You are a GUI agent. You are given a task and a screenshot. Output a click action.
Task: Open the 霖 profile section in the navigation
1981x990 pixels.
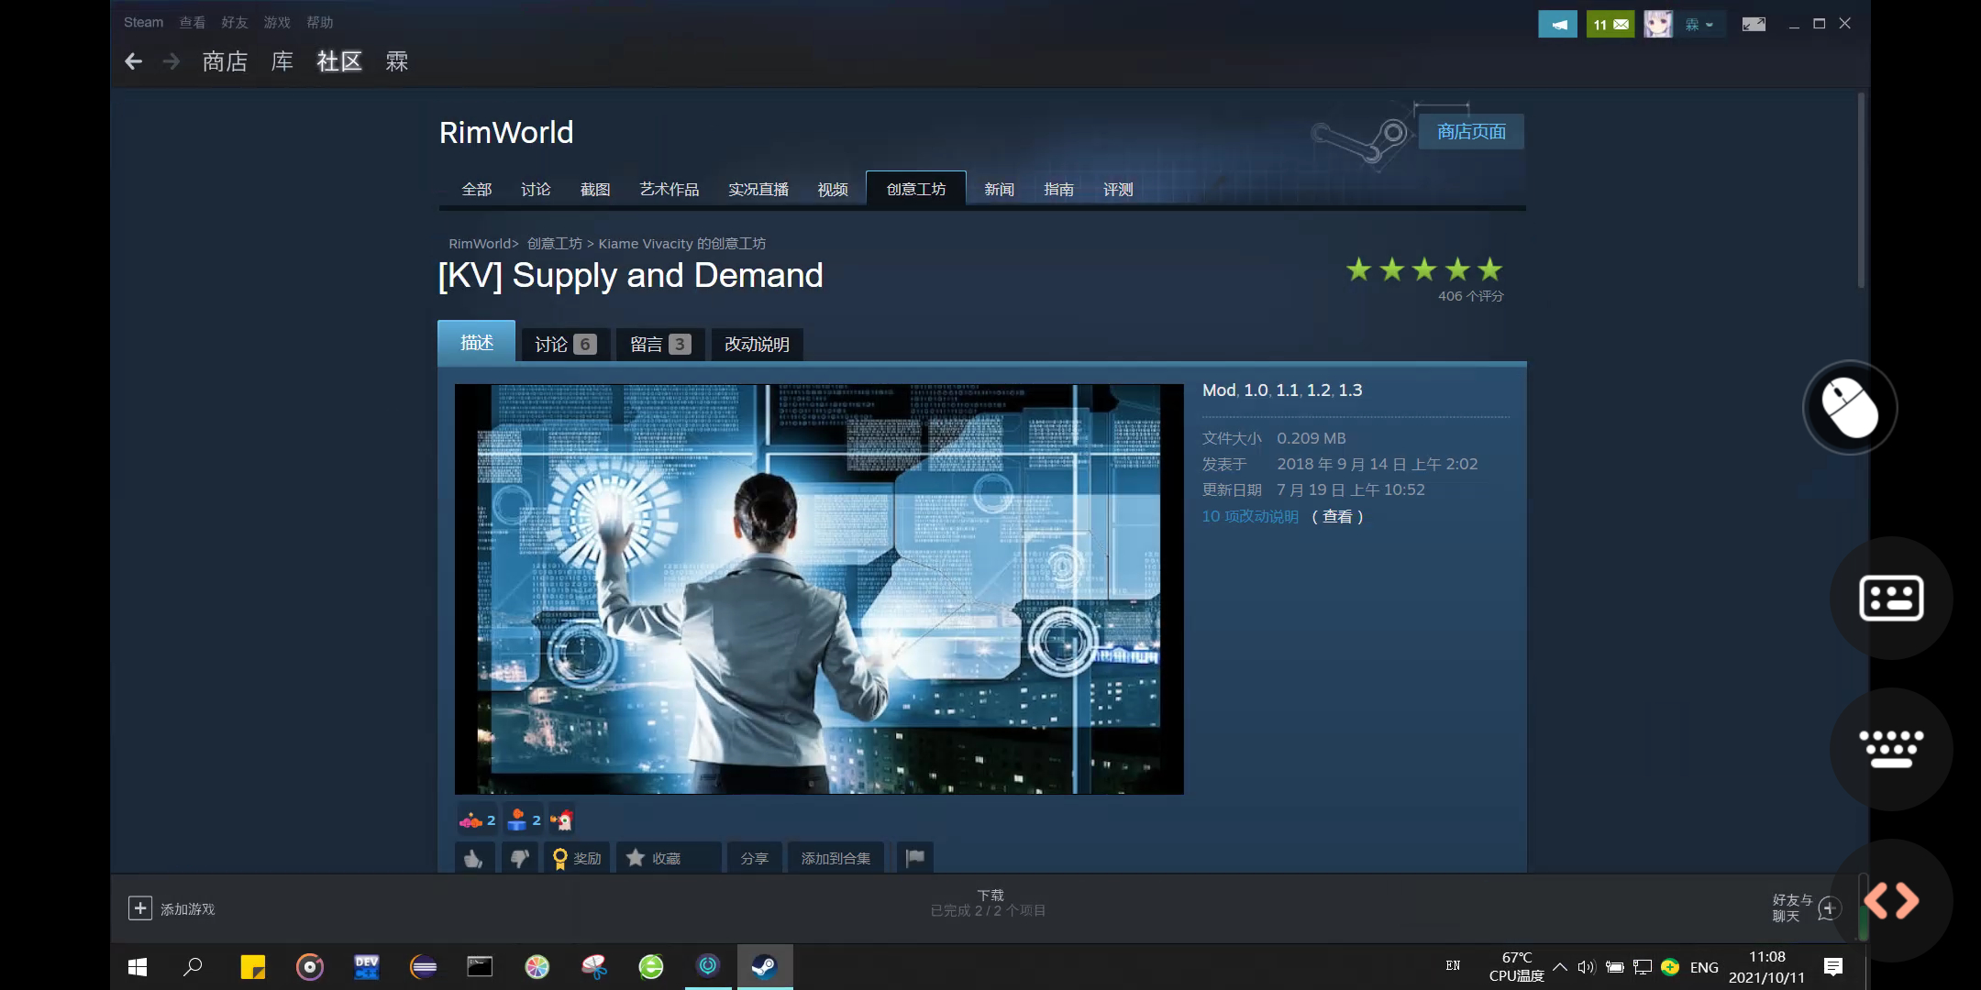pos(397,61)
